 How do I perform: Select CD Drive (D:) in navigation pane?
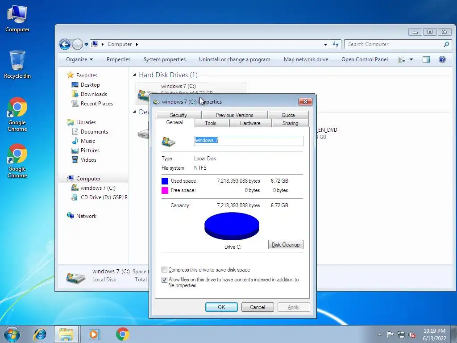coord(104,197)
